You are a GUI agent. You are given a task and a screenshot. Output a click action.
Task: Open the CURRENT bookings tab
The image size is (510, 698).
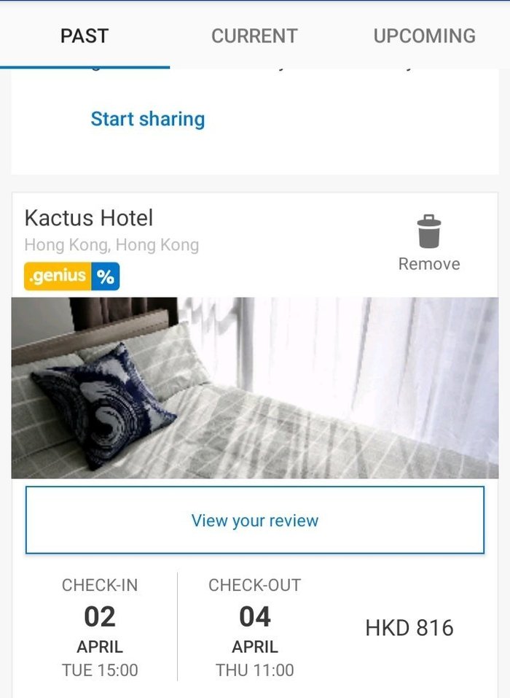click(254, 36)
